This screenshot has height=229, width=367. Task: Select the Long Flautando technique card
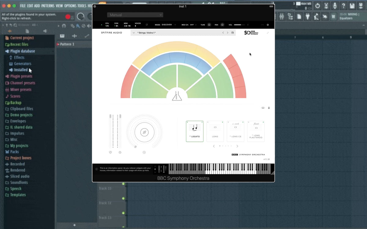pos(256,131)
